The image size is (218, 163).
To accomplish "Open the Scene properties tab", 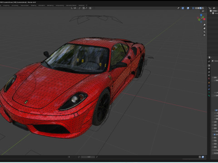I will (x=209, y=75).
